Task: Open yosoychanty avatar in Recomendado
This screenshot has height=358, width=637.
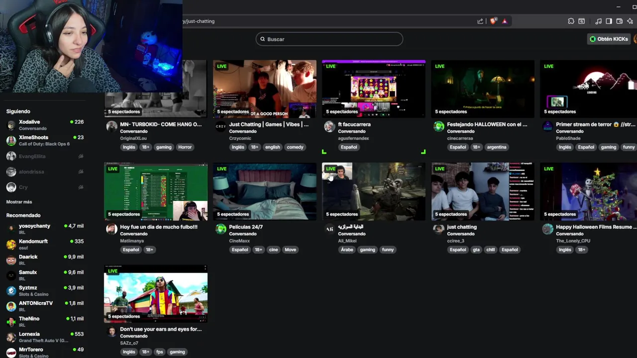Action: click(x=11, y=229)
